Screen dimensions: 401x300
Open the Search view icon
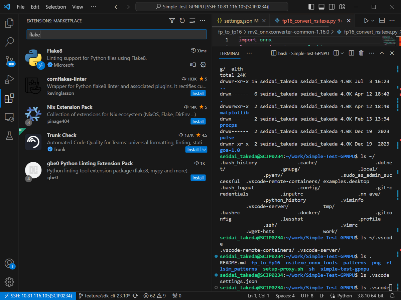click(9, 42)
